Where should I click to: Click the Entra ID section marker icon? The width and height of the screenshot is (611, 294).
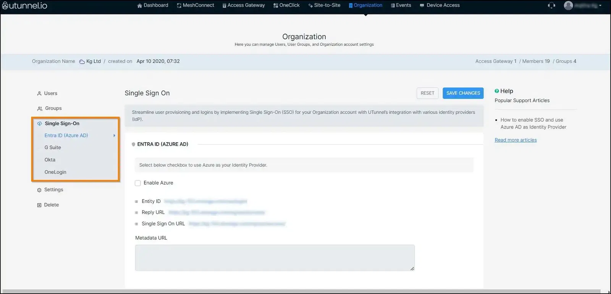(133, 144)
